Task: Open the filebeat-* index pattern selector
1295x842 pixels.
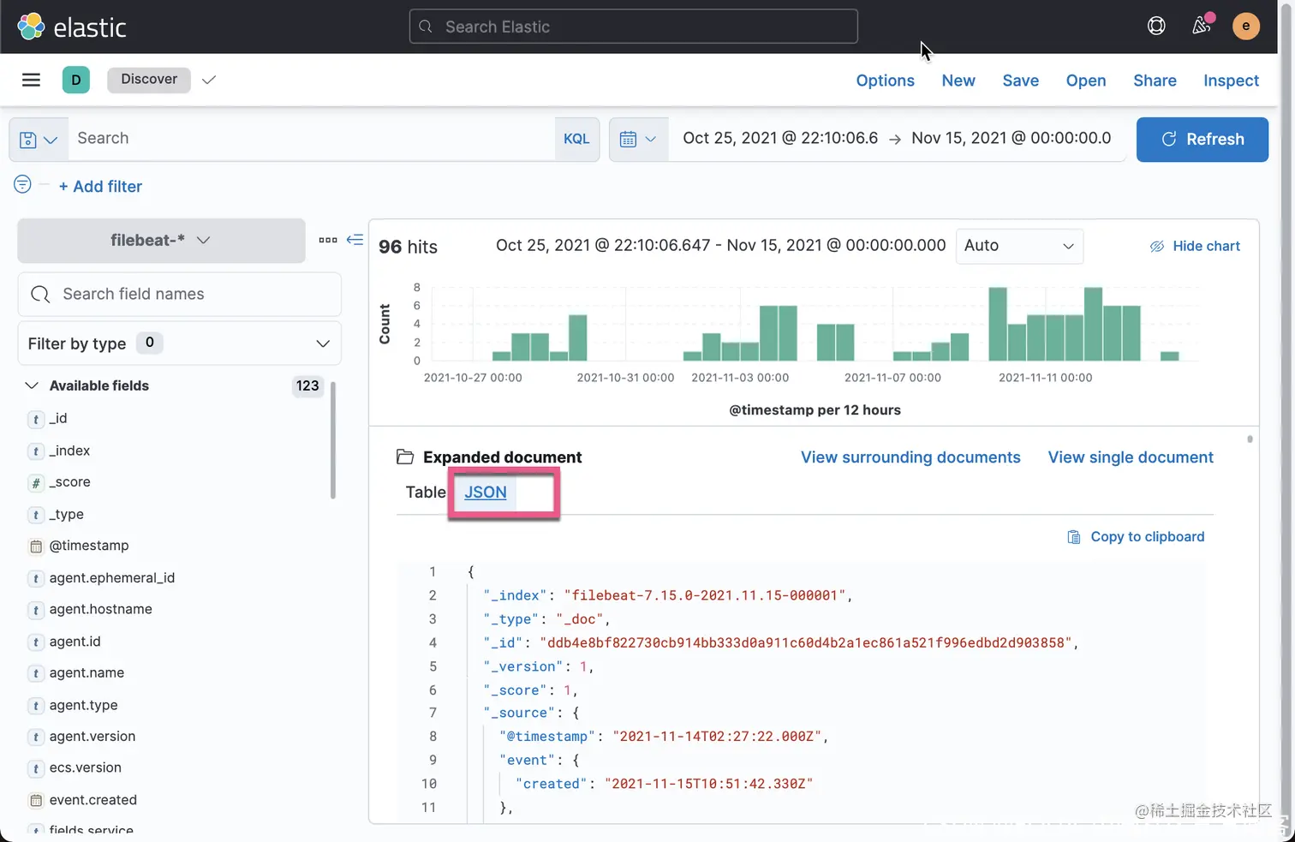Action: tap(161, 241)
